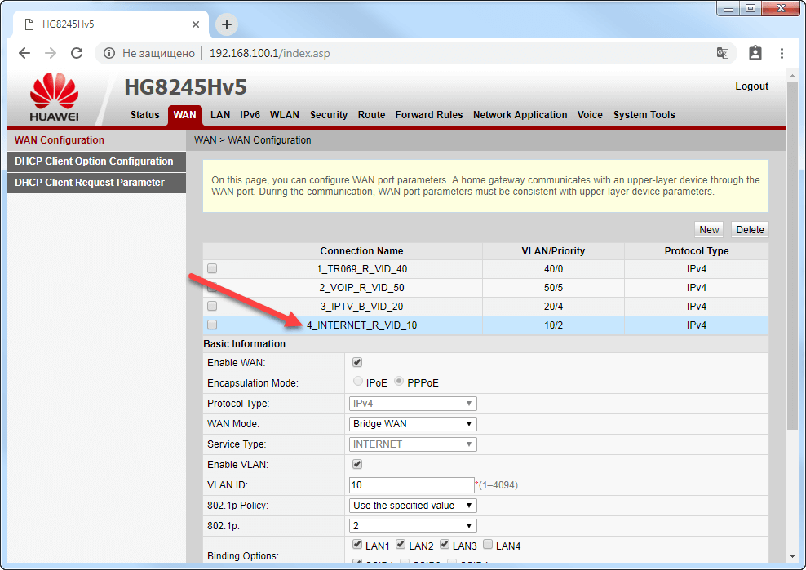
Task: Open a new browser tab
Action: pyautogui.click(x=227, y=24)
